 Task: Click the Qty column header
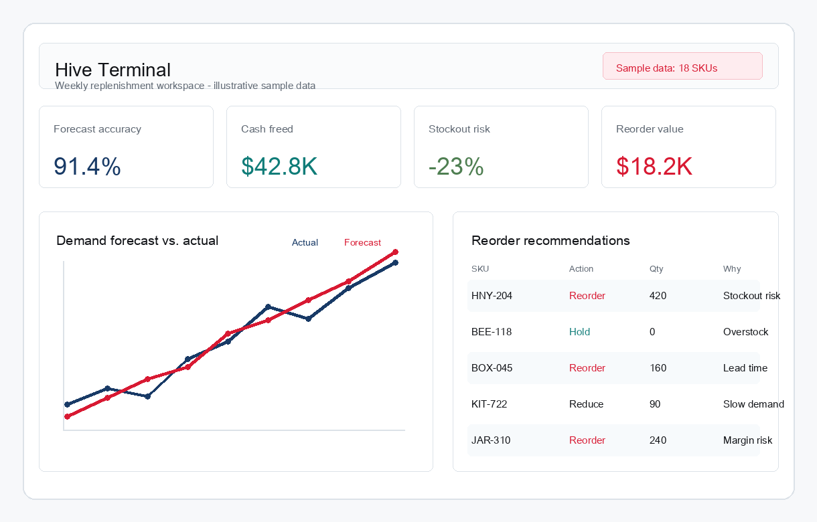point(656,269)
